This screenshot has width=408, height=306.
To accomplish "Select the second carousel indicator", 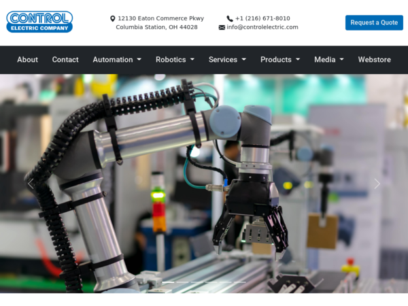I will tap(183, 282).
